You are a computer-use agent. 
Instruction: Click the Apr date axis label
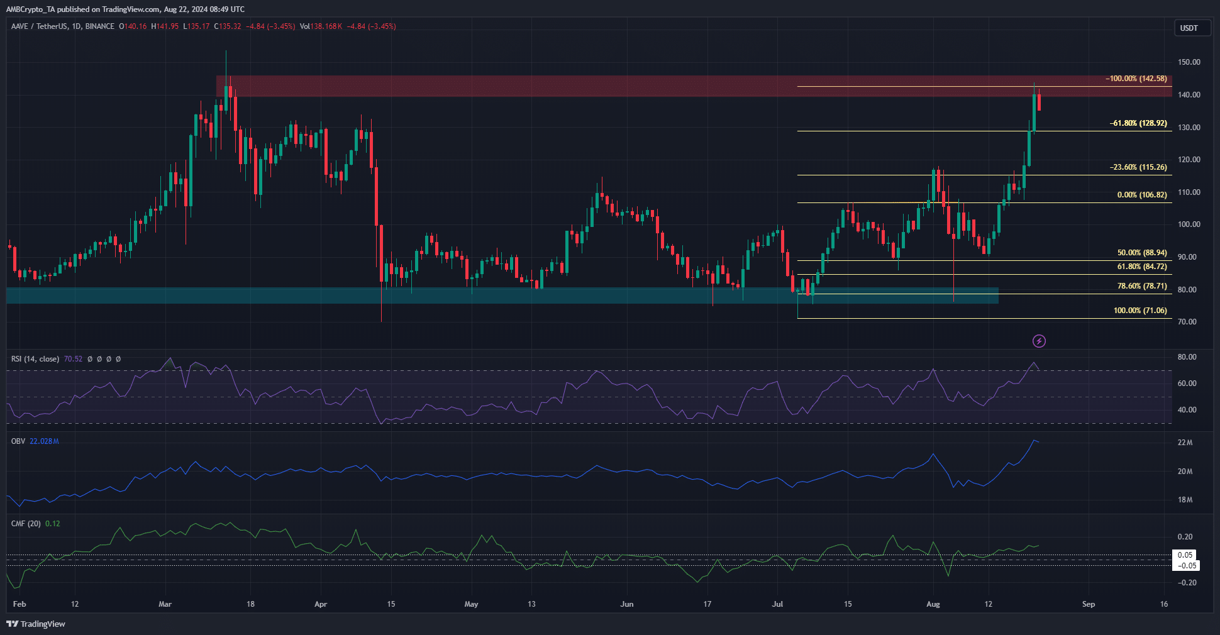coord(321,604)
